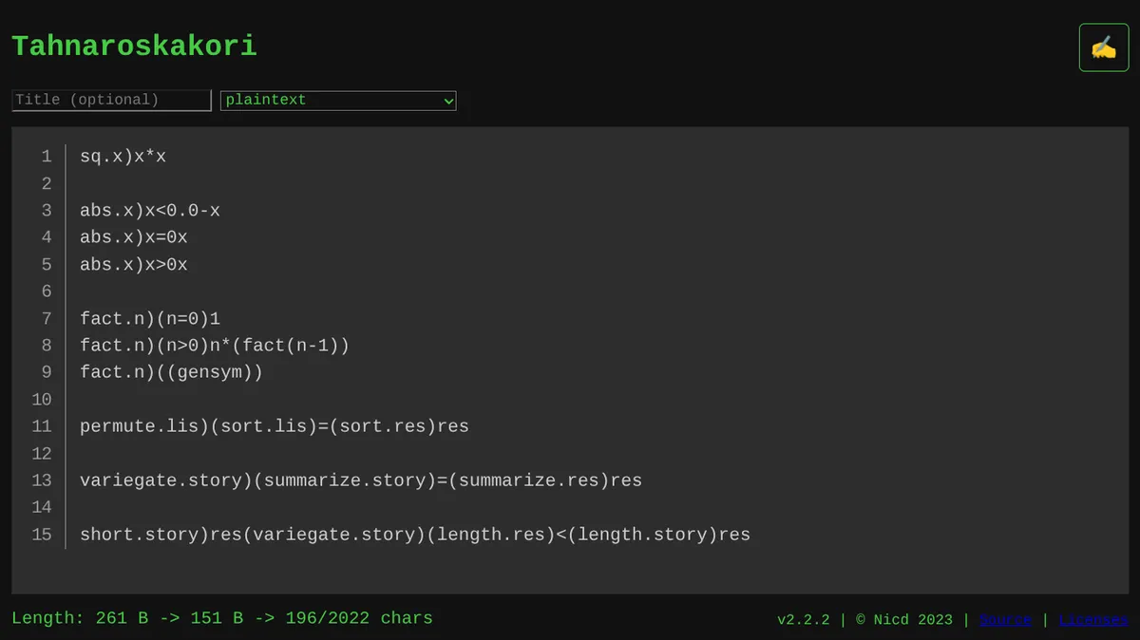This screenshot has height=640, width=1140.
Task: Click the fact.n)(n>0)n*(fact(n-1)) line
Action: coord(215,346)
